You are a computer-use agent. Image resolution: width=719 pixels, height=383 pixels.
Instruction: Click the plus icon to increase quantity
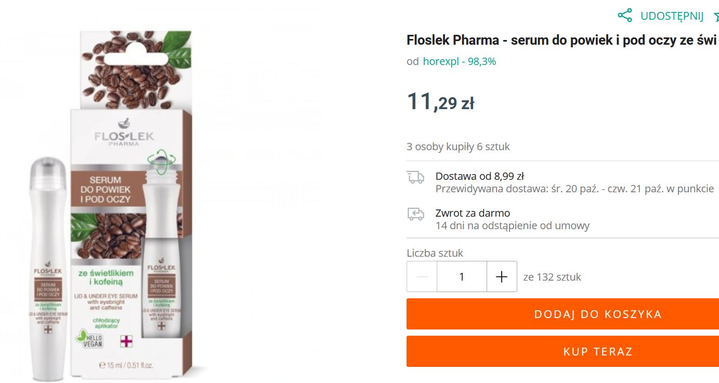coord(501,276)
